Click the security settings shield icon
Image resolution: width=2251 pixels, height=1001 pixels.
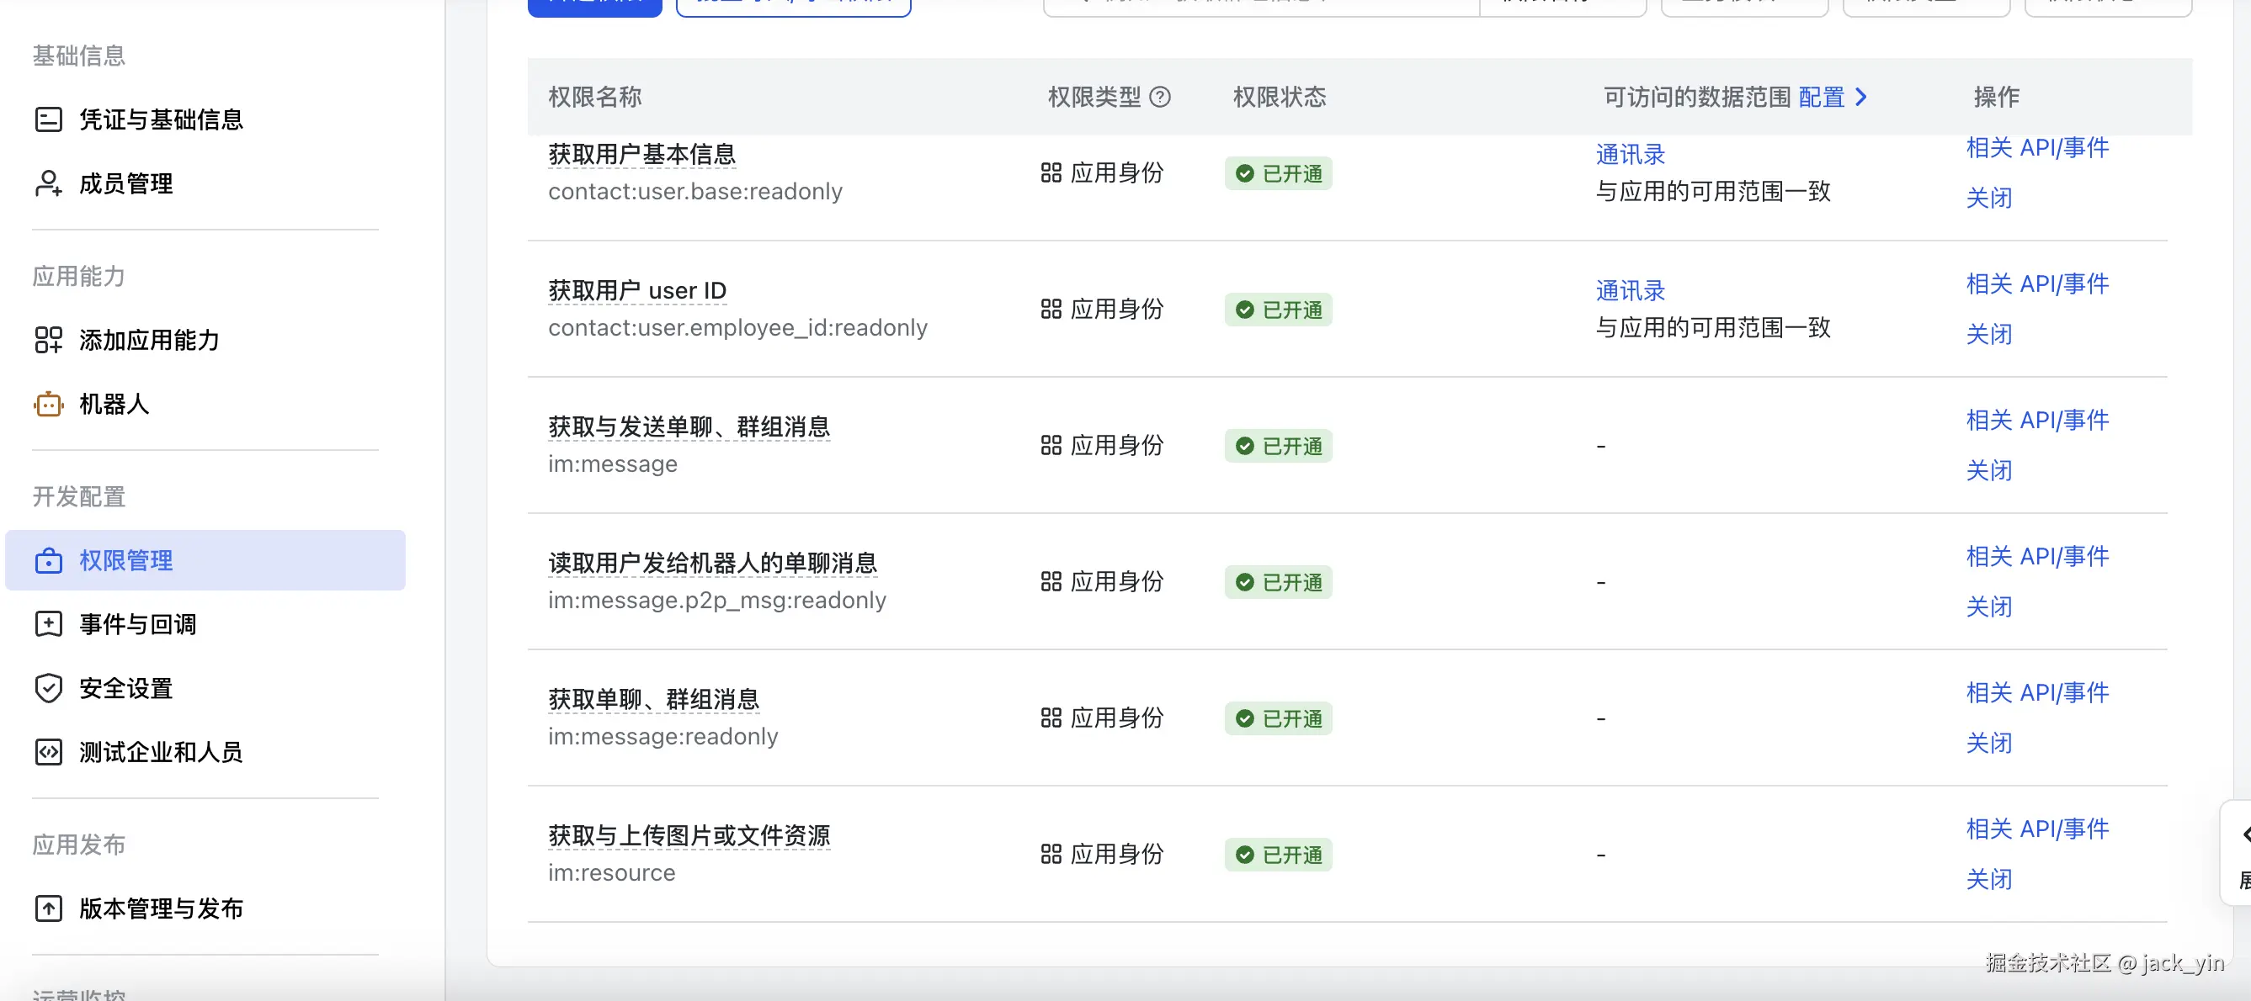click(48, 688)
